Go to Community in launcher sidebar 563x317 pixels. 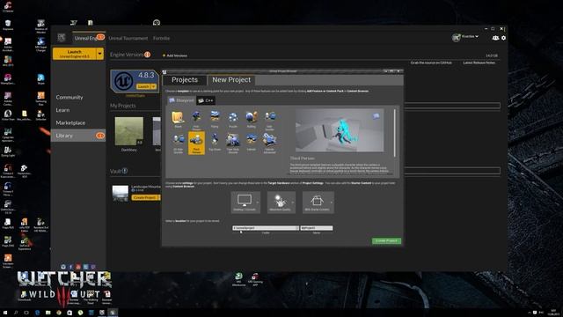coord(69,98)
